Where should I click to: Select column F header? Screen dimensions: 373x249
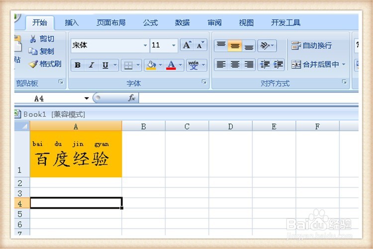tap(317, 126)
